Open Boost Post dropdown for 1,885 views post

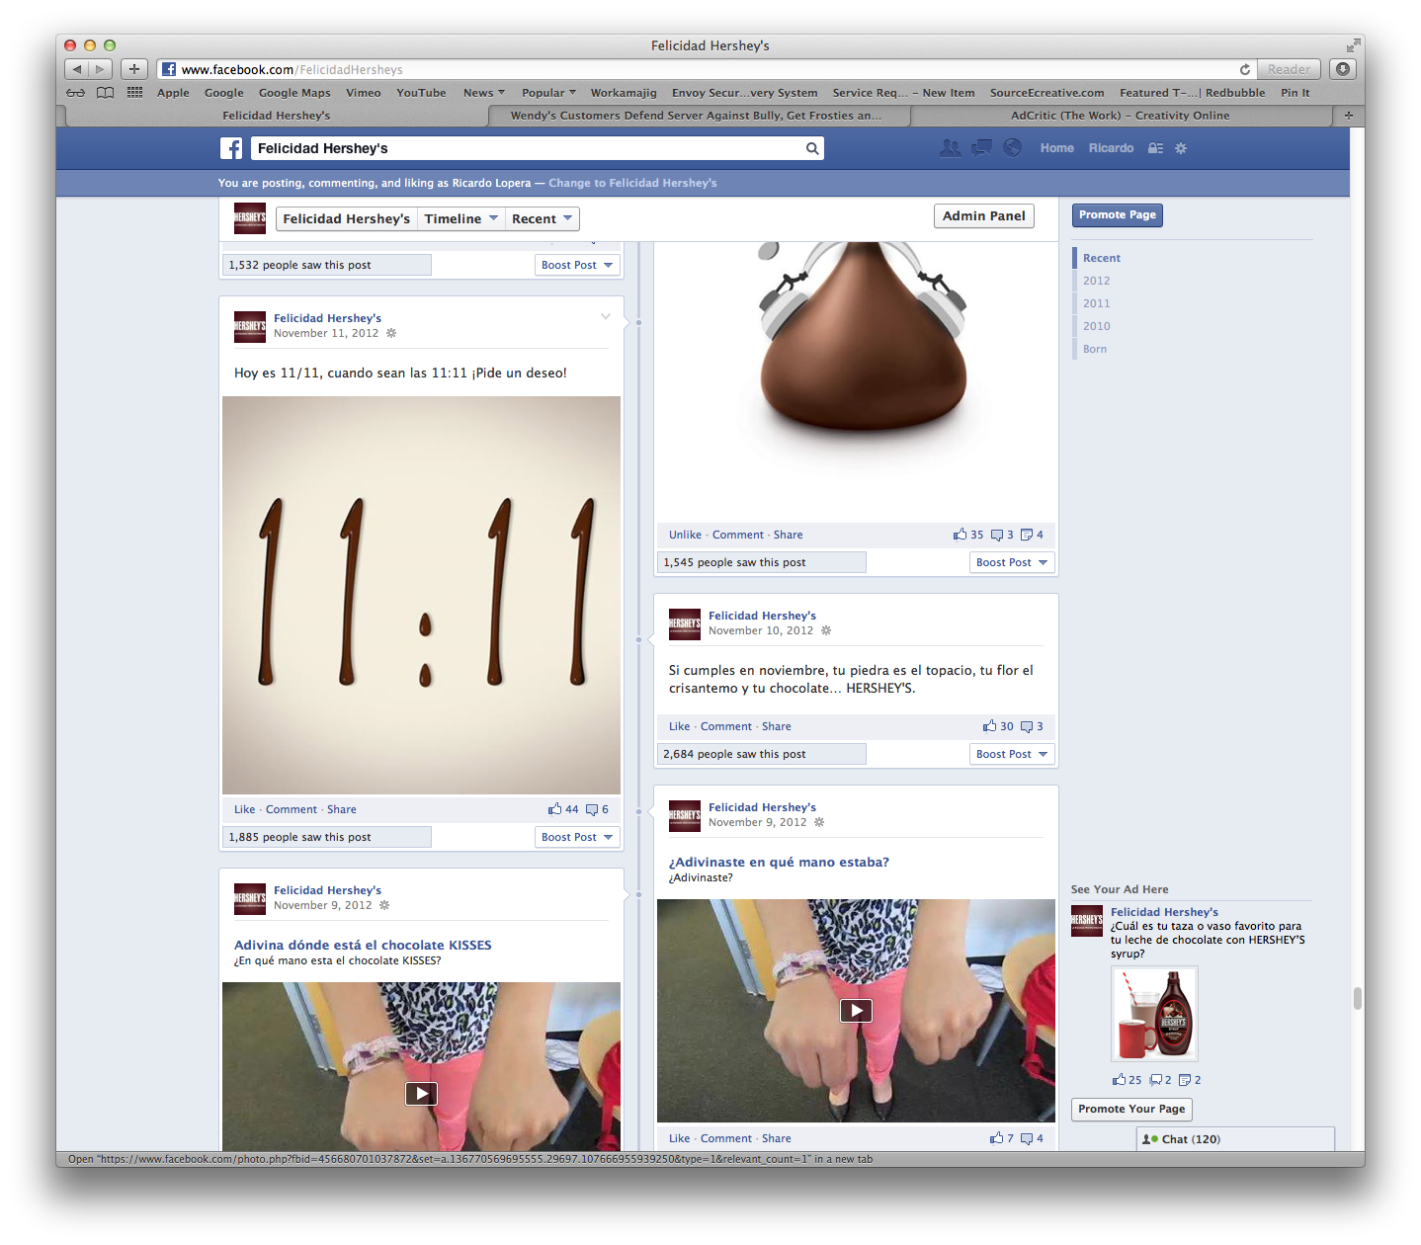click(577, 837)
